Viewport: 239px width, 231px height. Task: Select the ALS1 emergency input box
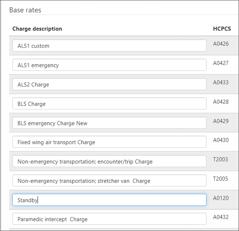point(109,65)
